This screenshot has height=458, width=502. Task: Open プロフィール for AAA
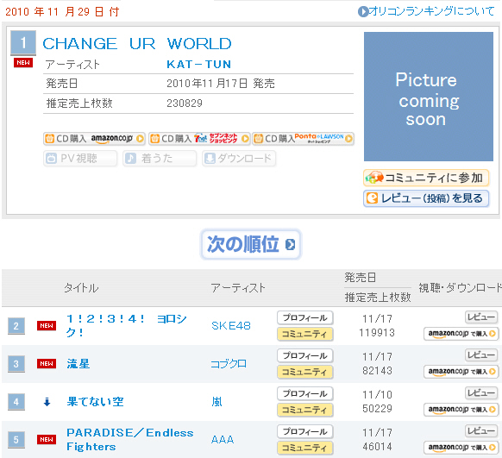click(x=305, y=431)
